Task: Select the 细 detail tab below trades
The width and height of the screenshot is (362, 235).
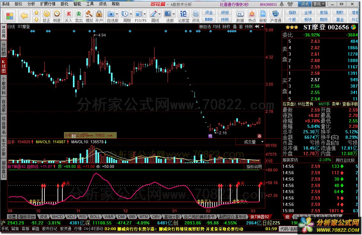Action: 287,217
